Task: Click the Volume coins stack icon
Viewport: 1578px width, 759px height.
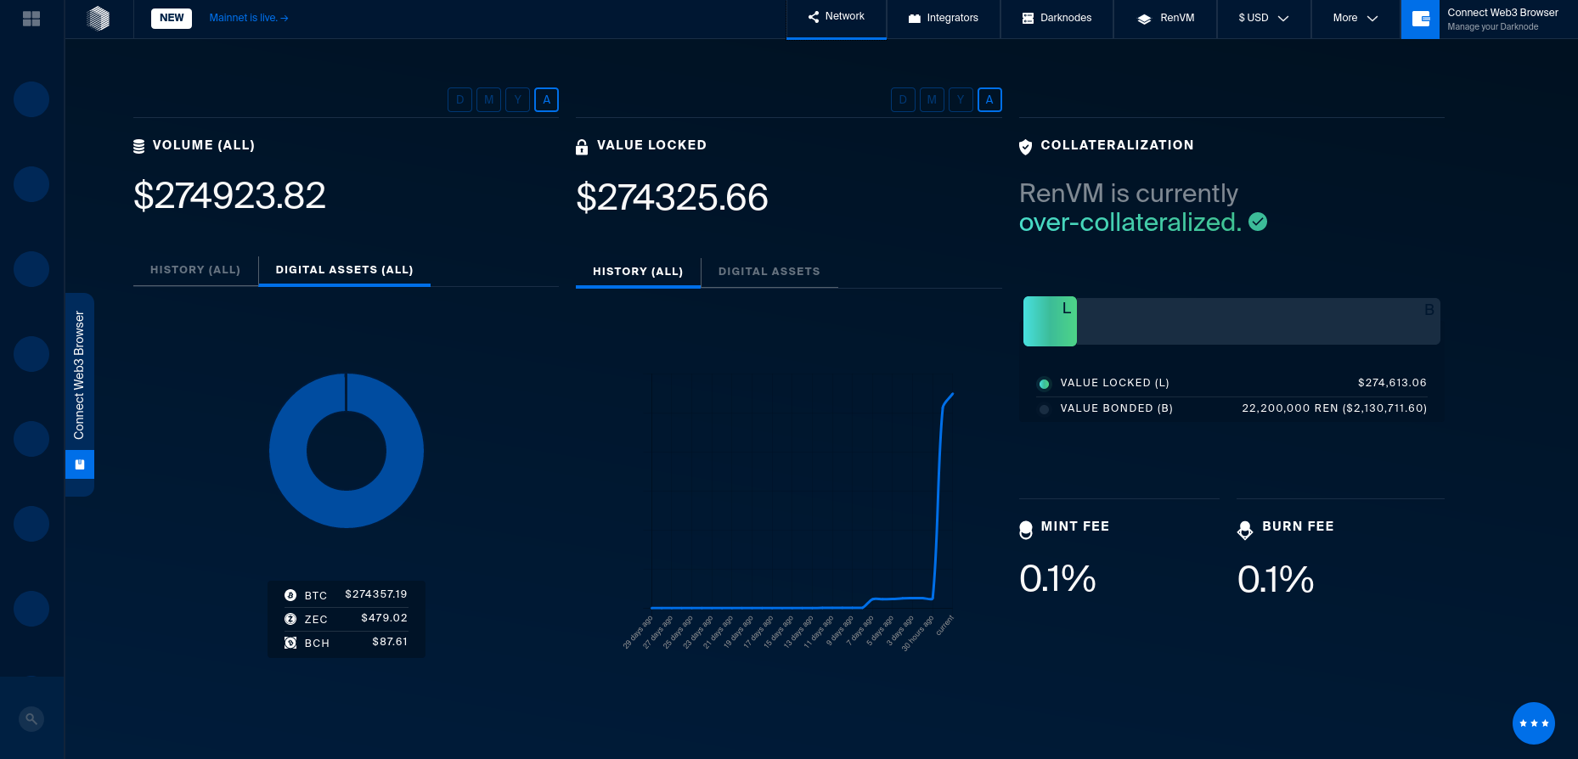Action: tap(139, 146)
